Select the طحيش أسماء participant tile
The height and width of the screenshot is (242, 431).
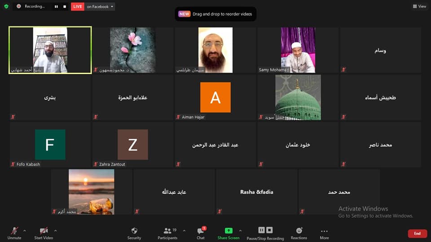(380, 97)
